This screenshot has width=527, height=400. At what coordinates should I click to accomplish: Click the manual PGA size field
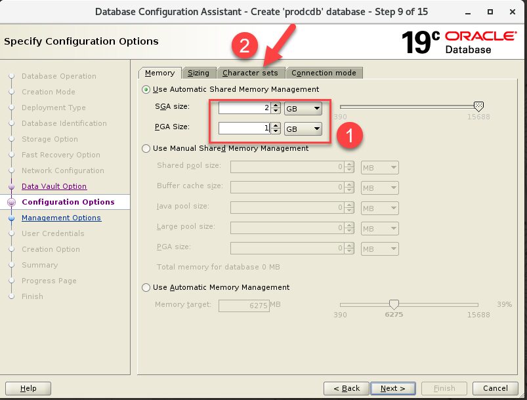287,248
